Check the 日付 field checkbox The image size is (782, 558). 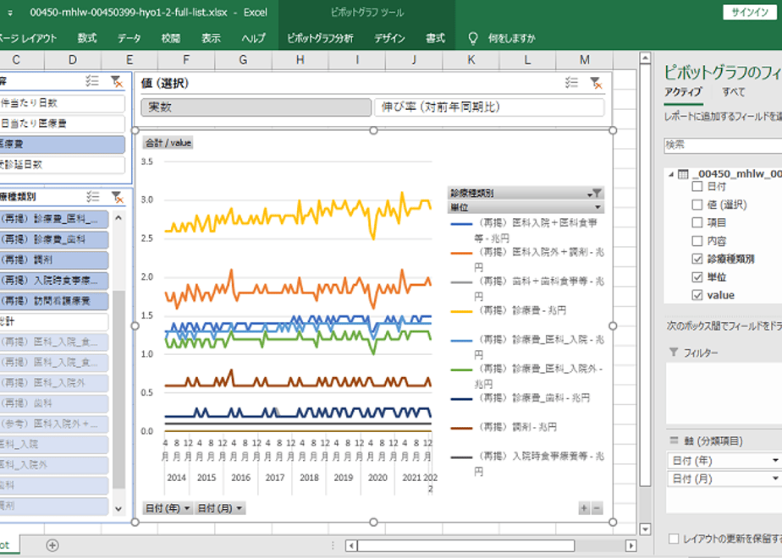tap(697, 186)
